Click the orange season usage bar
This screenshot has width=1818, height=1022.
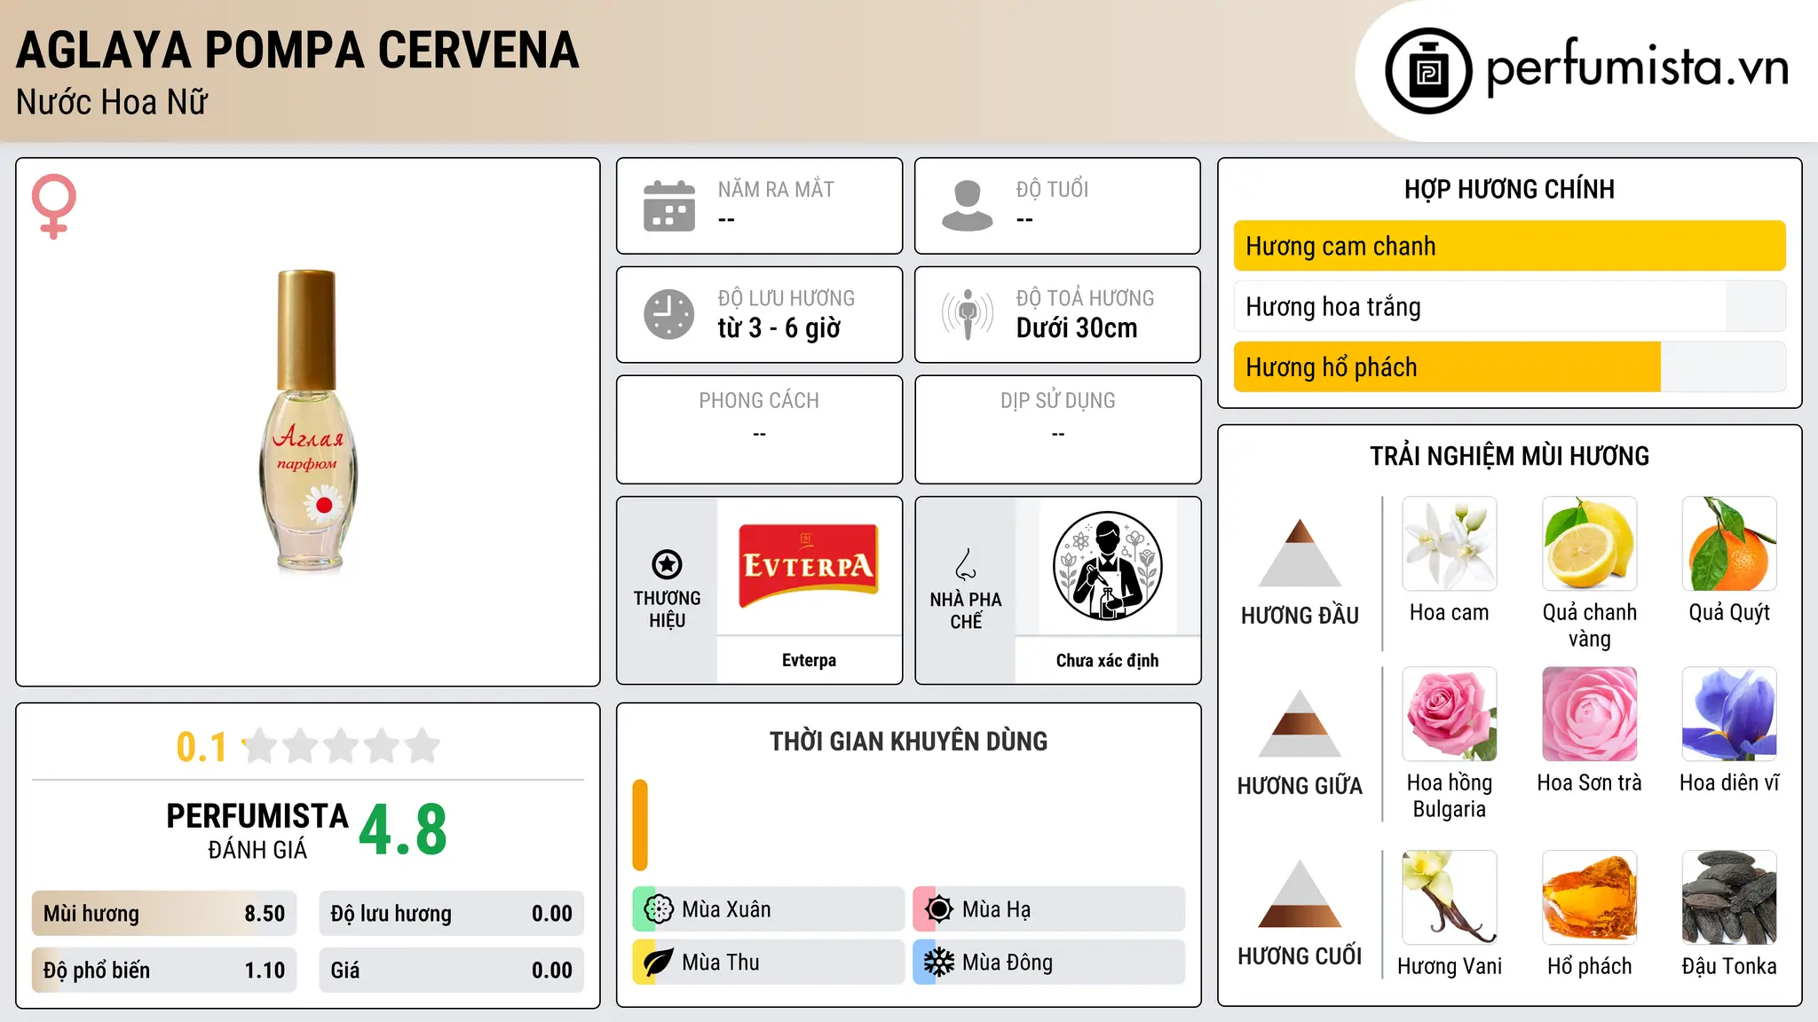[x=640, y=825]
